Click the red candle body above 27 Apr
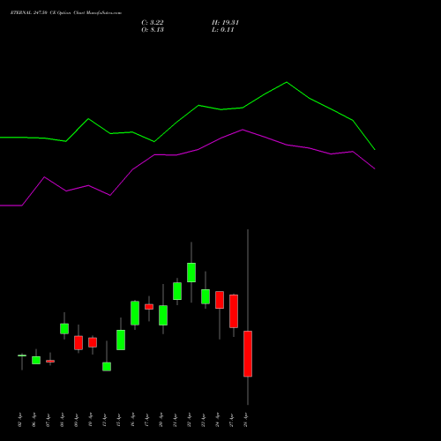 [x=234, y=311]
